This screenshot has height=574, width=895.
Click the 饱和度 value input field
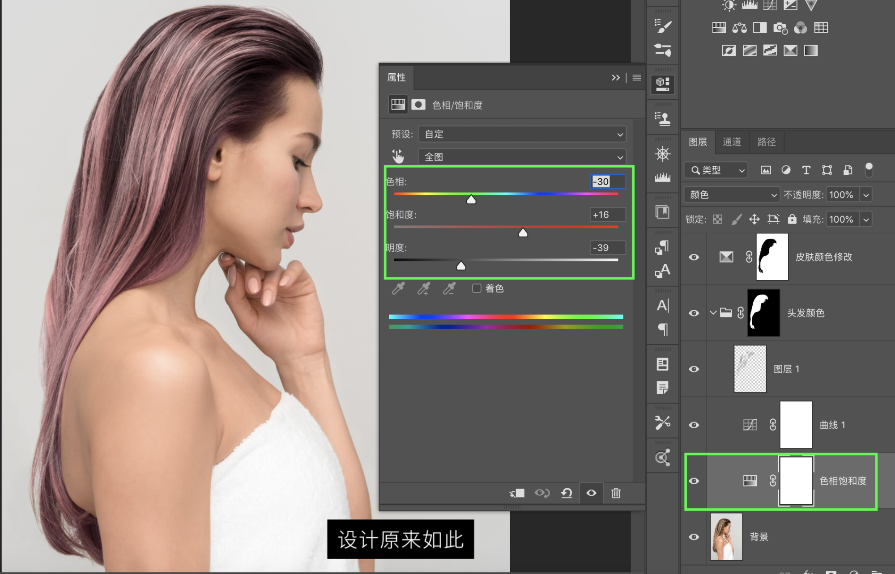[607, 215]
